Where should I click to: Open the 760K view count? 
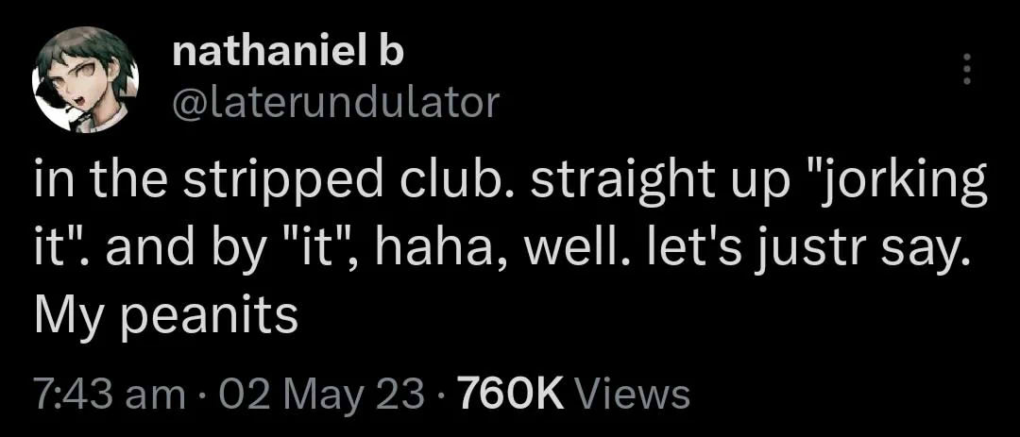pos(510,394)
